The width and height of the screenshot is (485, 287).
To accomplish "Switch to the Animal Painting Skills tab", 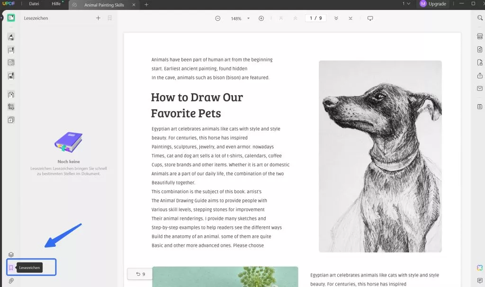I will point(104,6).
